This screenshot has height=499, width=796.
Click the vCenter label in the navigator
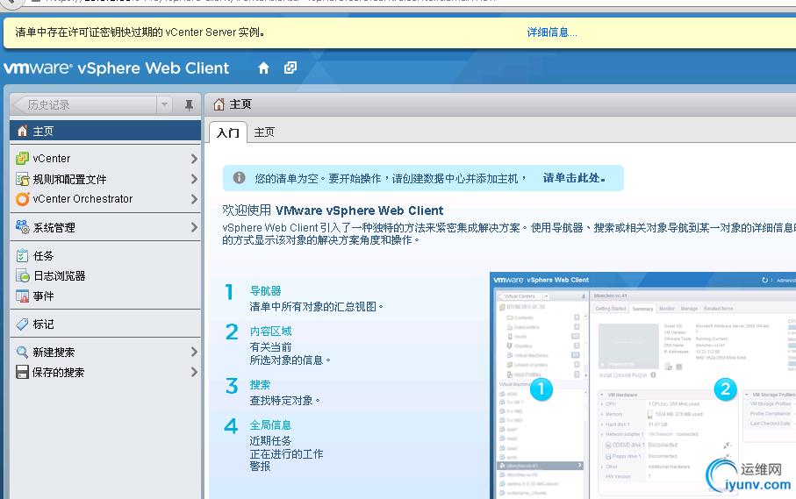tap(52, 159)
